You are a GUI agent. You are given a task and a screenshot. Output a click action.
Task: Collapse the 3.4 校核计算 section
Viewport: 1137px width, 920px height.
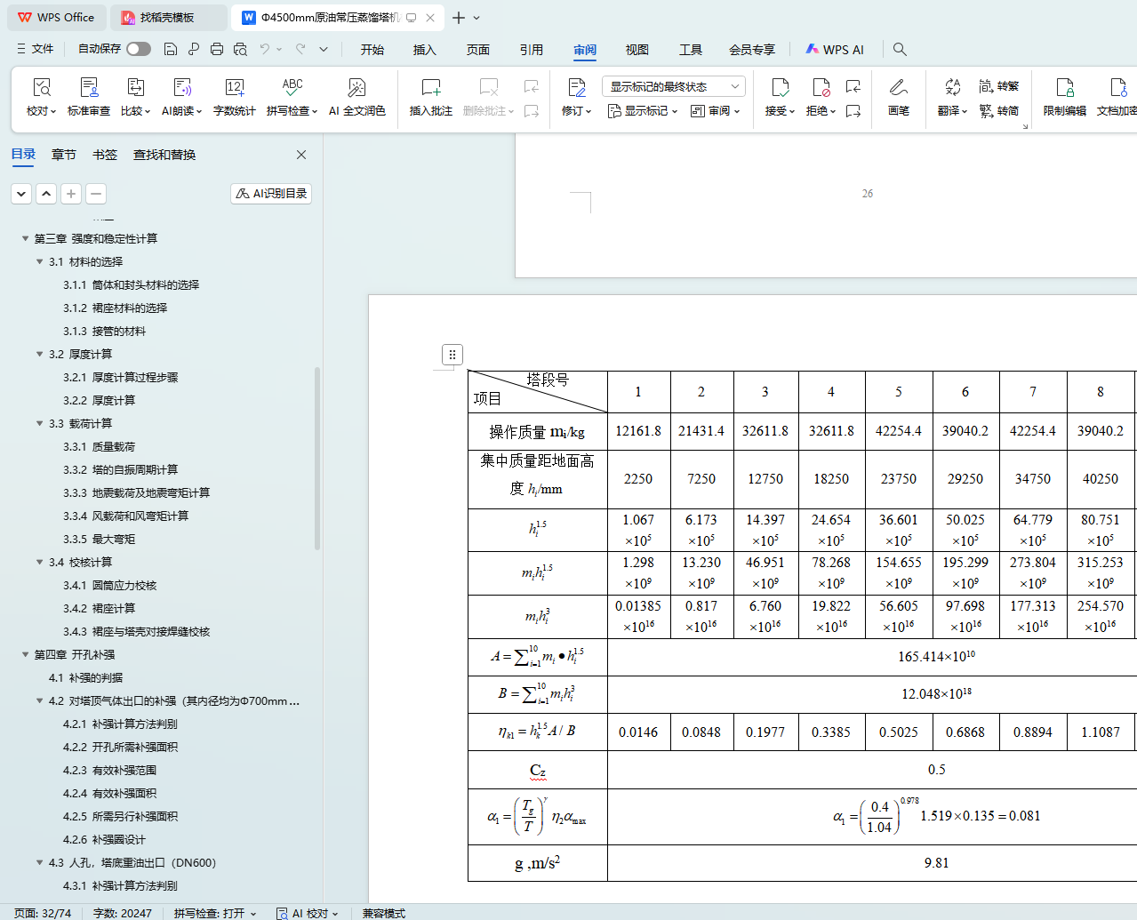[x=39, y=562]
